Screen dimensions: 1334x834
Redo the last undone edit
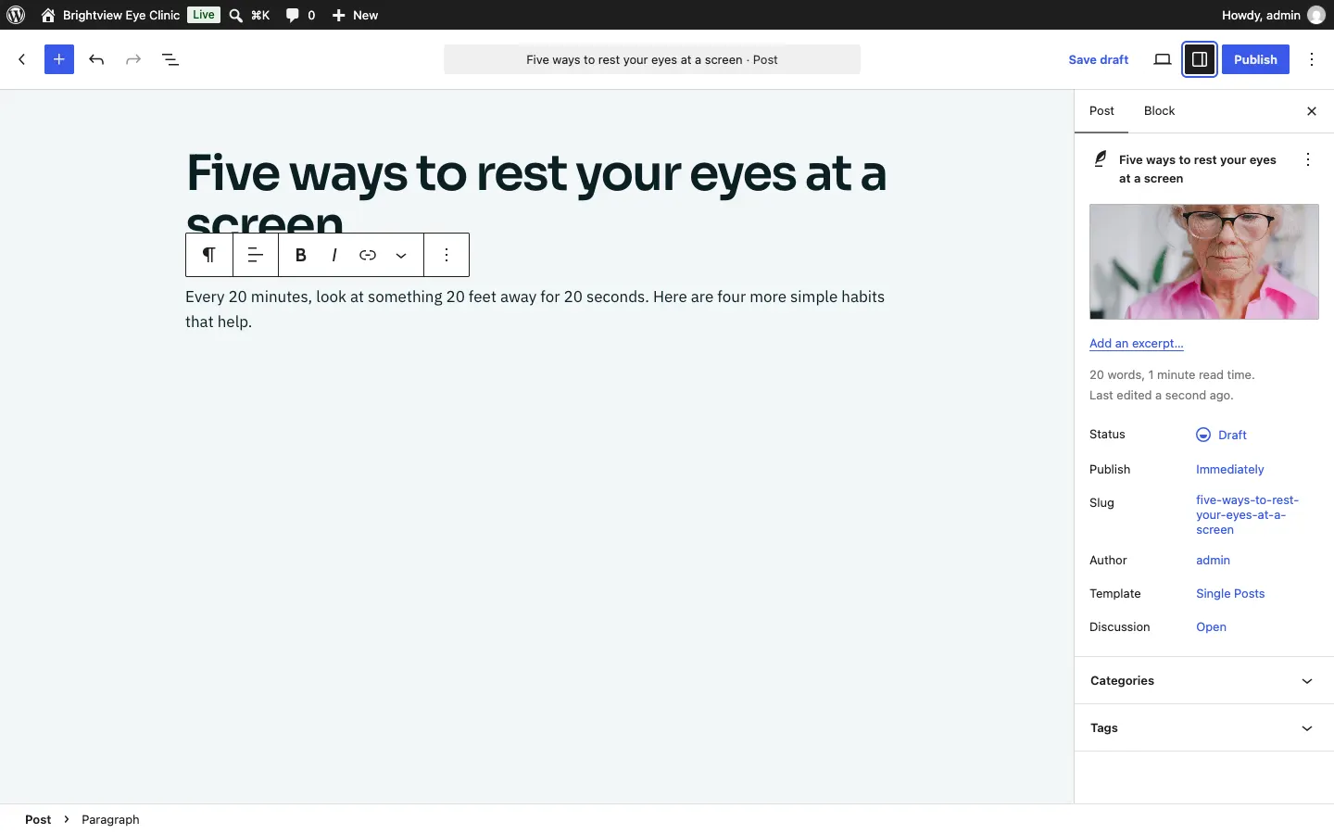click(133, 59)
